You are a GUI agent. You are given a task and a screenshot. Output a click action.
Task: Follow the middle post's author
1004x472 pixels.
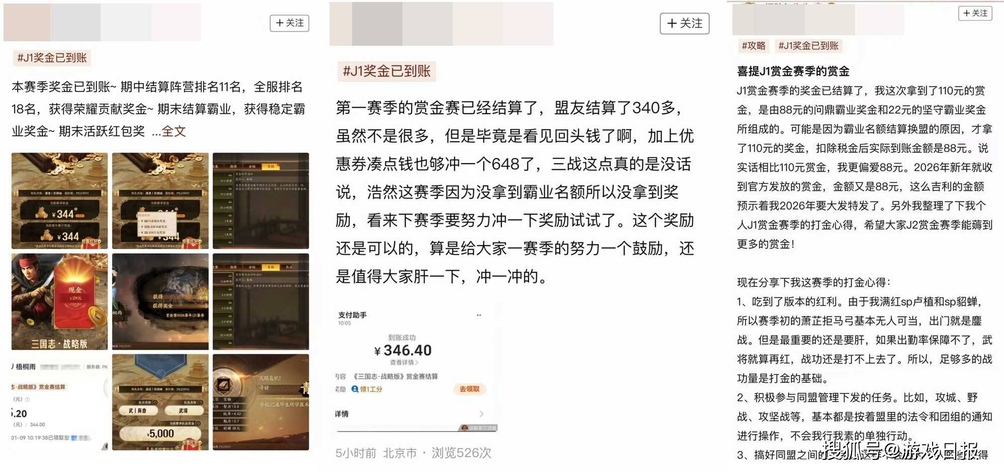685,23
